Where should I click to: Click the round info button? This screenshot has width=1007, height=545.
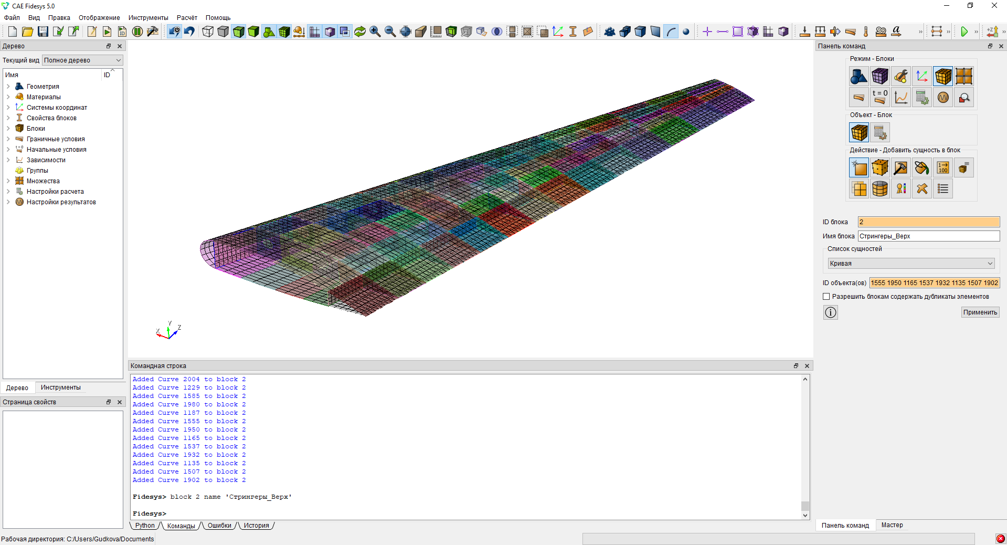click(x=831, y=312)
